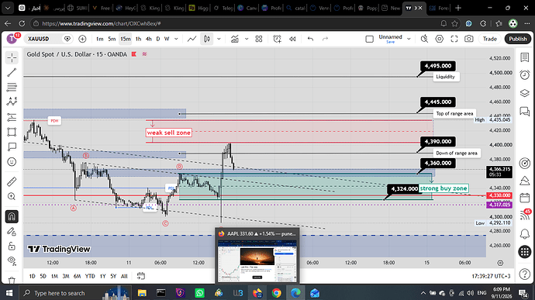This screenshot has width=535, height=300.
Task: Toggle the layout setup square
Action: pos(369,40)
